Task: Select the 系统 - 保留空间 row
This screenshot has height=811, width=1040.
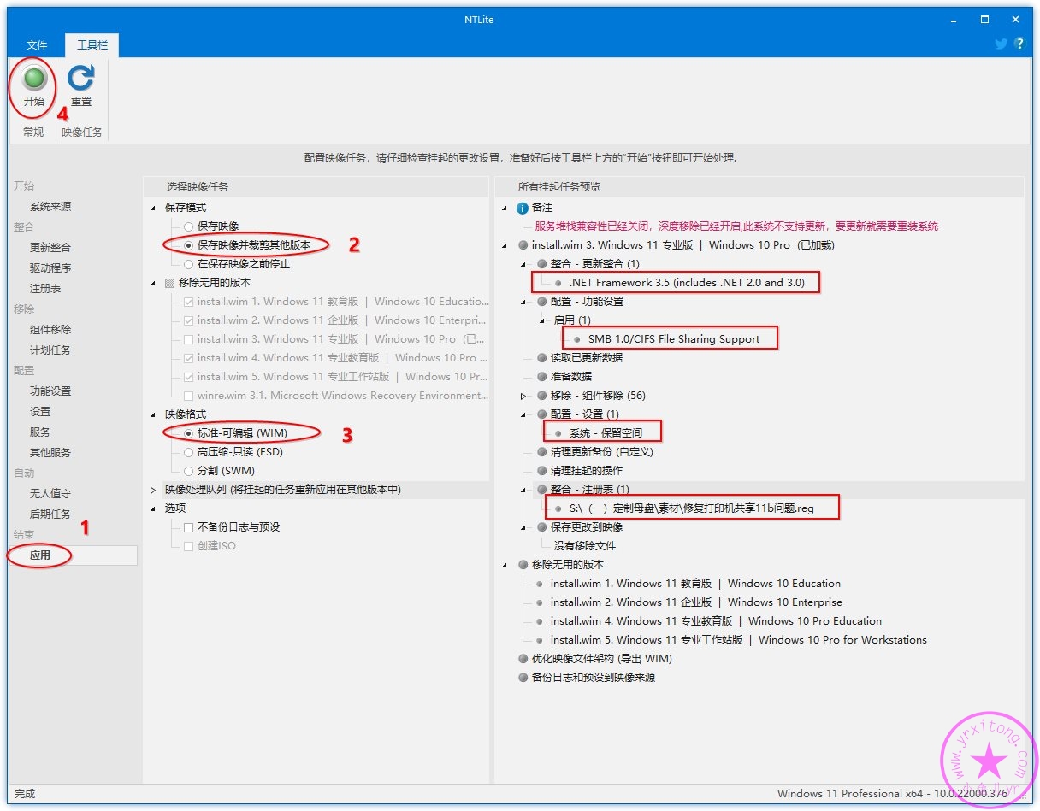Action: pos(606,433)
